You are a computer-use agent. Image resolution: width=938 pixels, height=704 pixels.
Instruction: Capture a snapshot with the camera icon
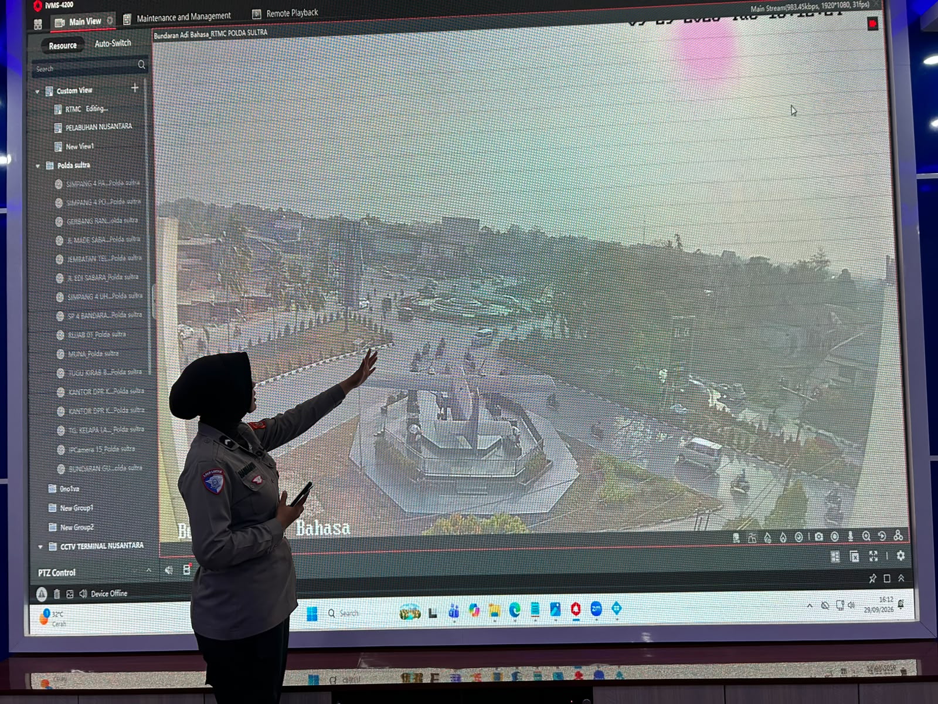tap(819, 537)
